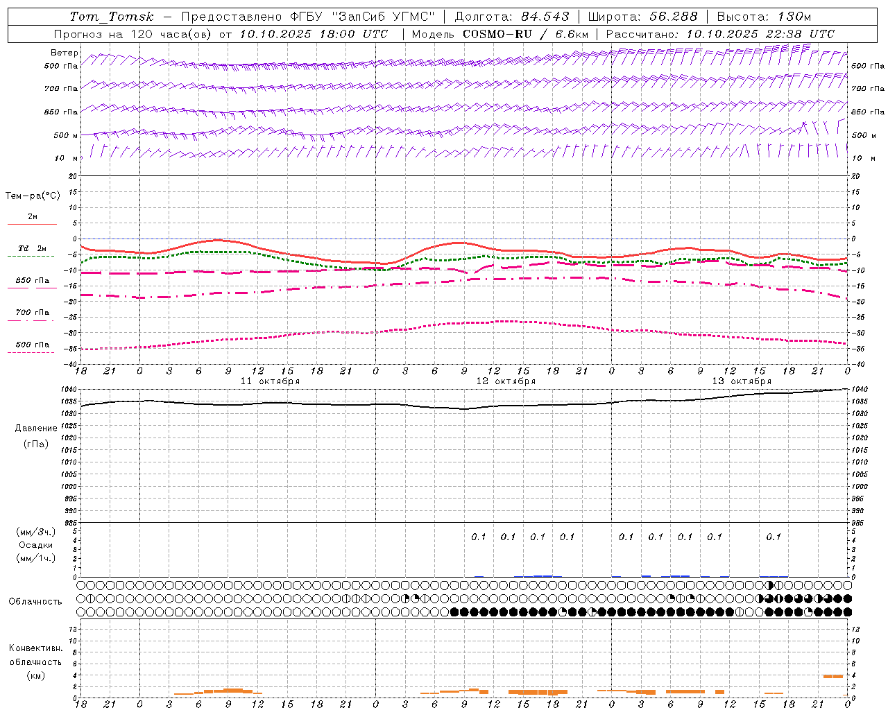Select the 'Широта: 56.288' latitude text
The height and width of the screenshot is (710, 888).
pyautogui.click(x=642, y=17)
